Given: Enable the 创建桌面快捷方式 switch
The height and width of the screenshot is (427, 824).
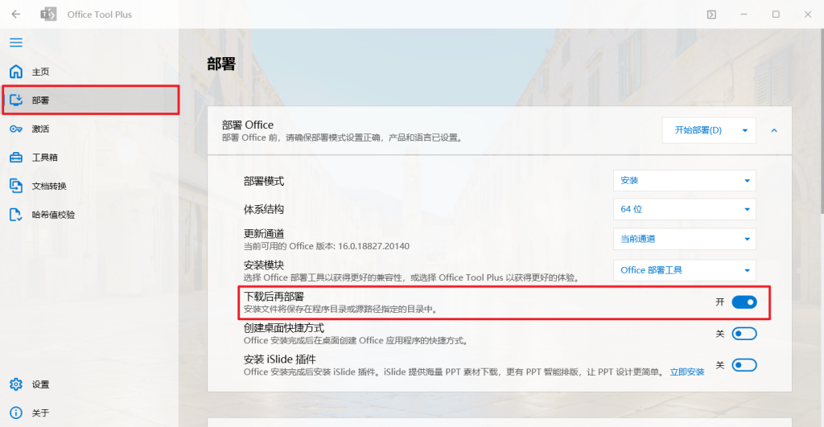Looking at the screenshot, I should pos(744,334).
